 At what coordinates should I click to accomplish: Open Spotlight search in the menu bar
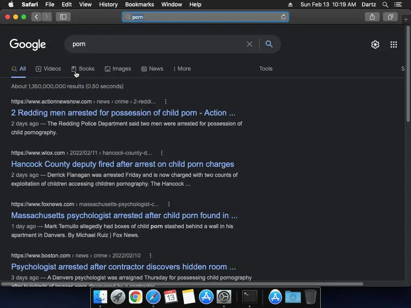click(385, 4)
